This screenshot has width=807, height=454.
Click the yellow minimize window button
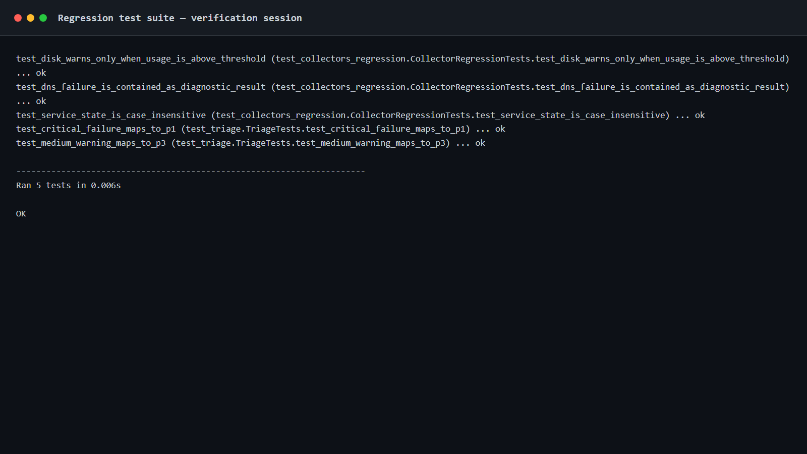click(30, 18)
